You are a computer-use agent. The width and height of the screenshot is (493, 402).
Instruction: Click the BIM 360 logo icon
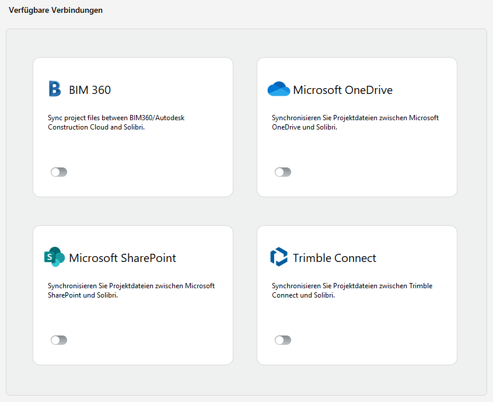tap(55, 89)
